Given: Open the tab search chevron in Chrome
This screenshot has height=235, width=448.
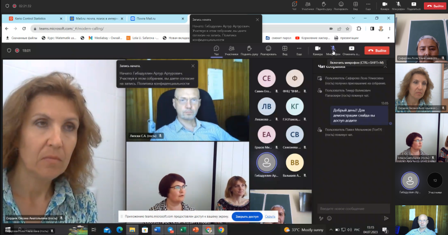Looking at the screenshot, I should pos(353,18).
